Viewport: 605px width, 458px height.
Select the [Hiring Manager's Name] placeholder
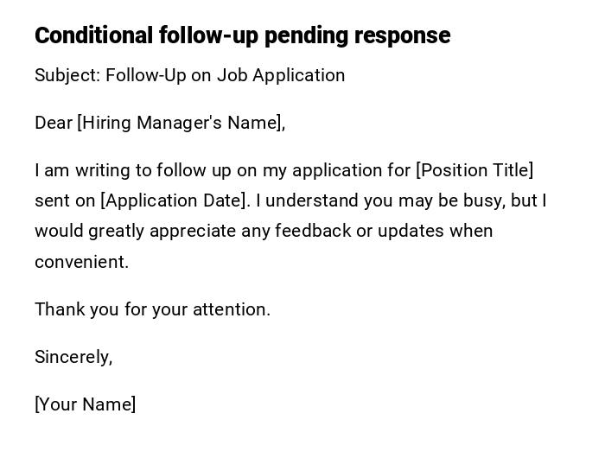pyautogui.click(x=181, y=123)
